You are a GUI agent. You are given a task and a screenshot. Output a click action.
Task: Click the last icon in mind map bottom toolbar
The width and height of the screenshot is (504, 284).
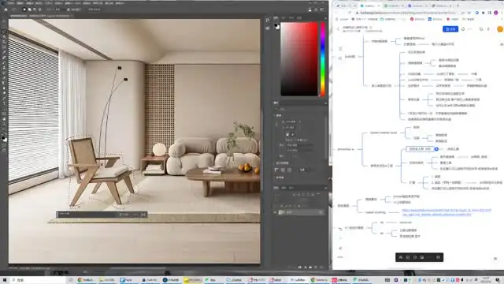(x=438, y=257)
